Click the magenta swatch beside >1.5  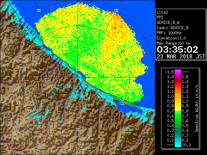click(178, 72)
